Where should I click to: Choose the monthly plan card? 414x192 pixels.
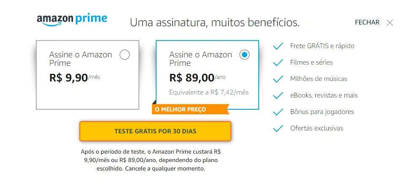pyautogui.click(x=87, y=75)
